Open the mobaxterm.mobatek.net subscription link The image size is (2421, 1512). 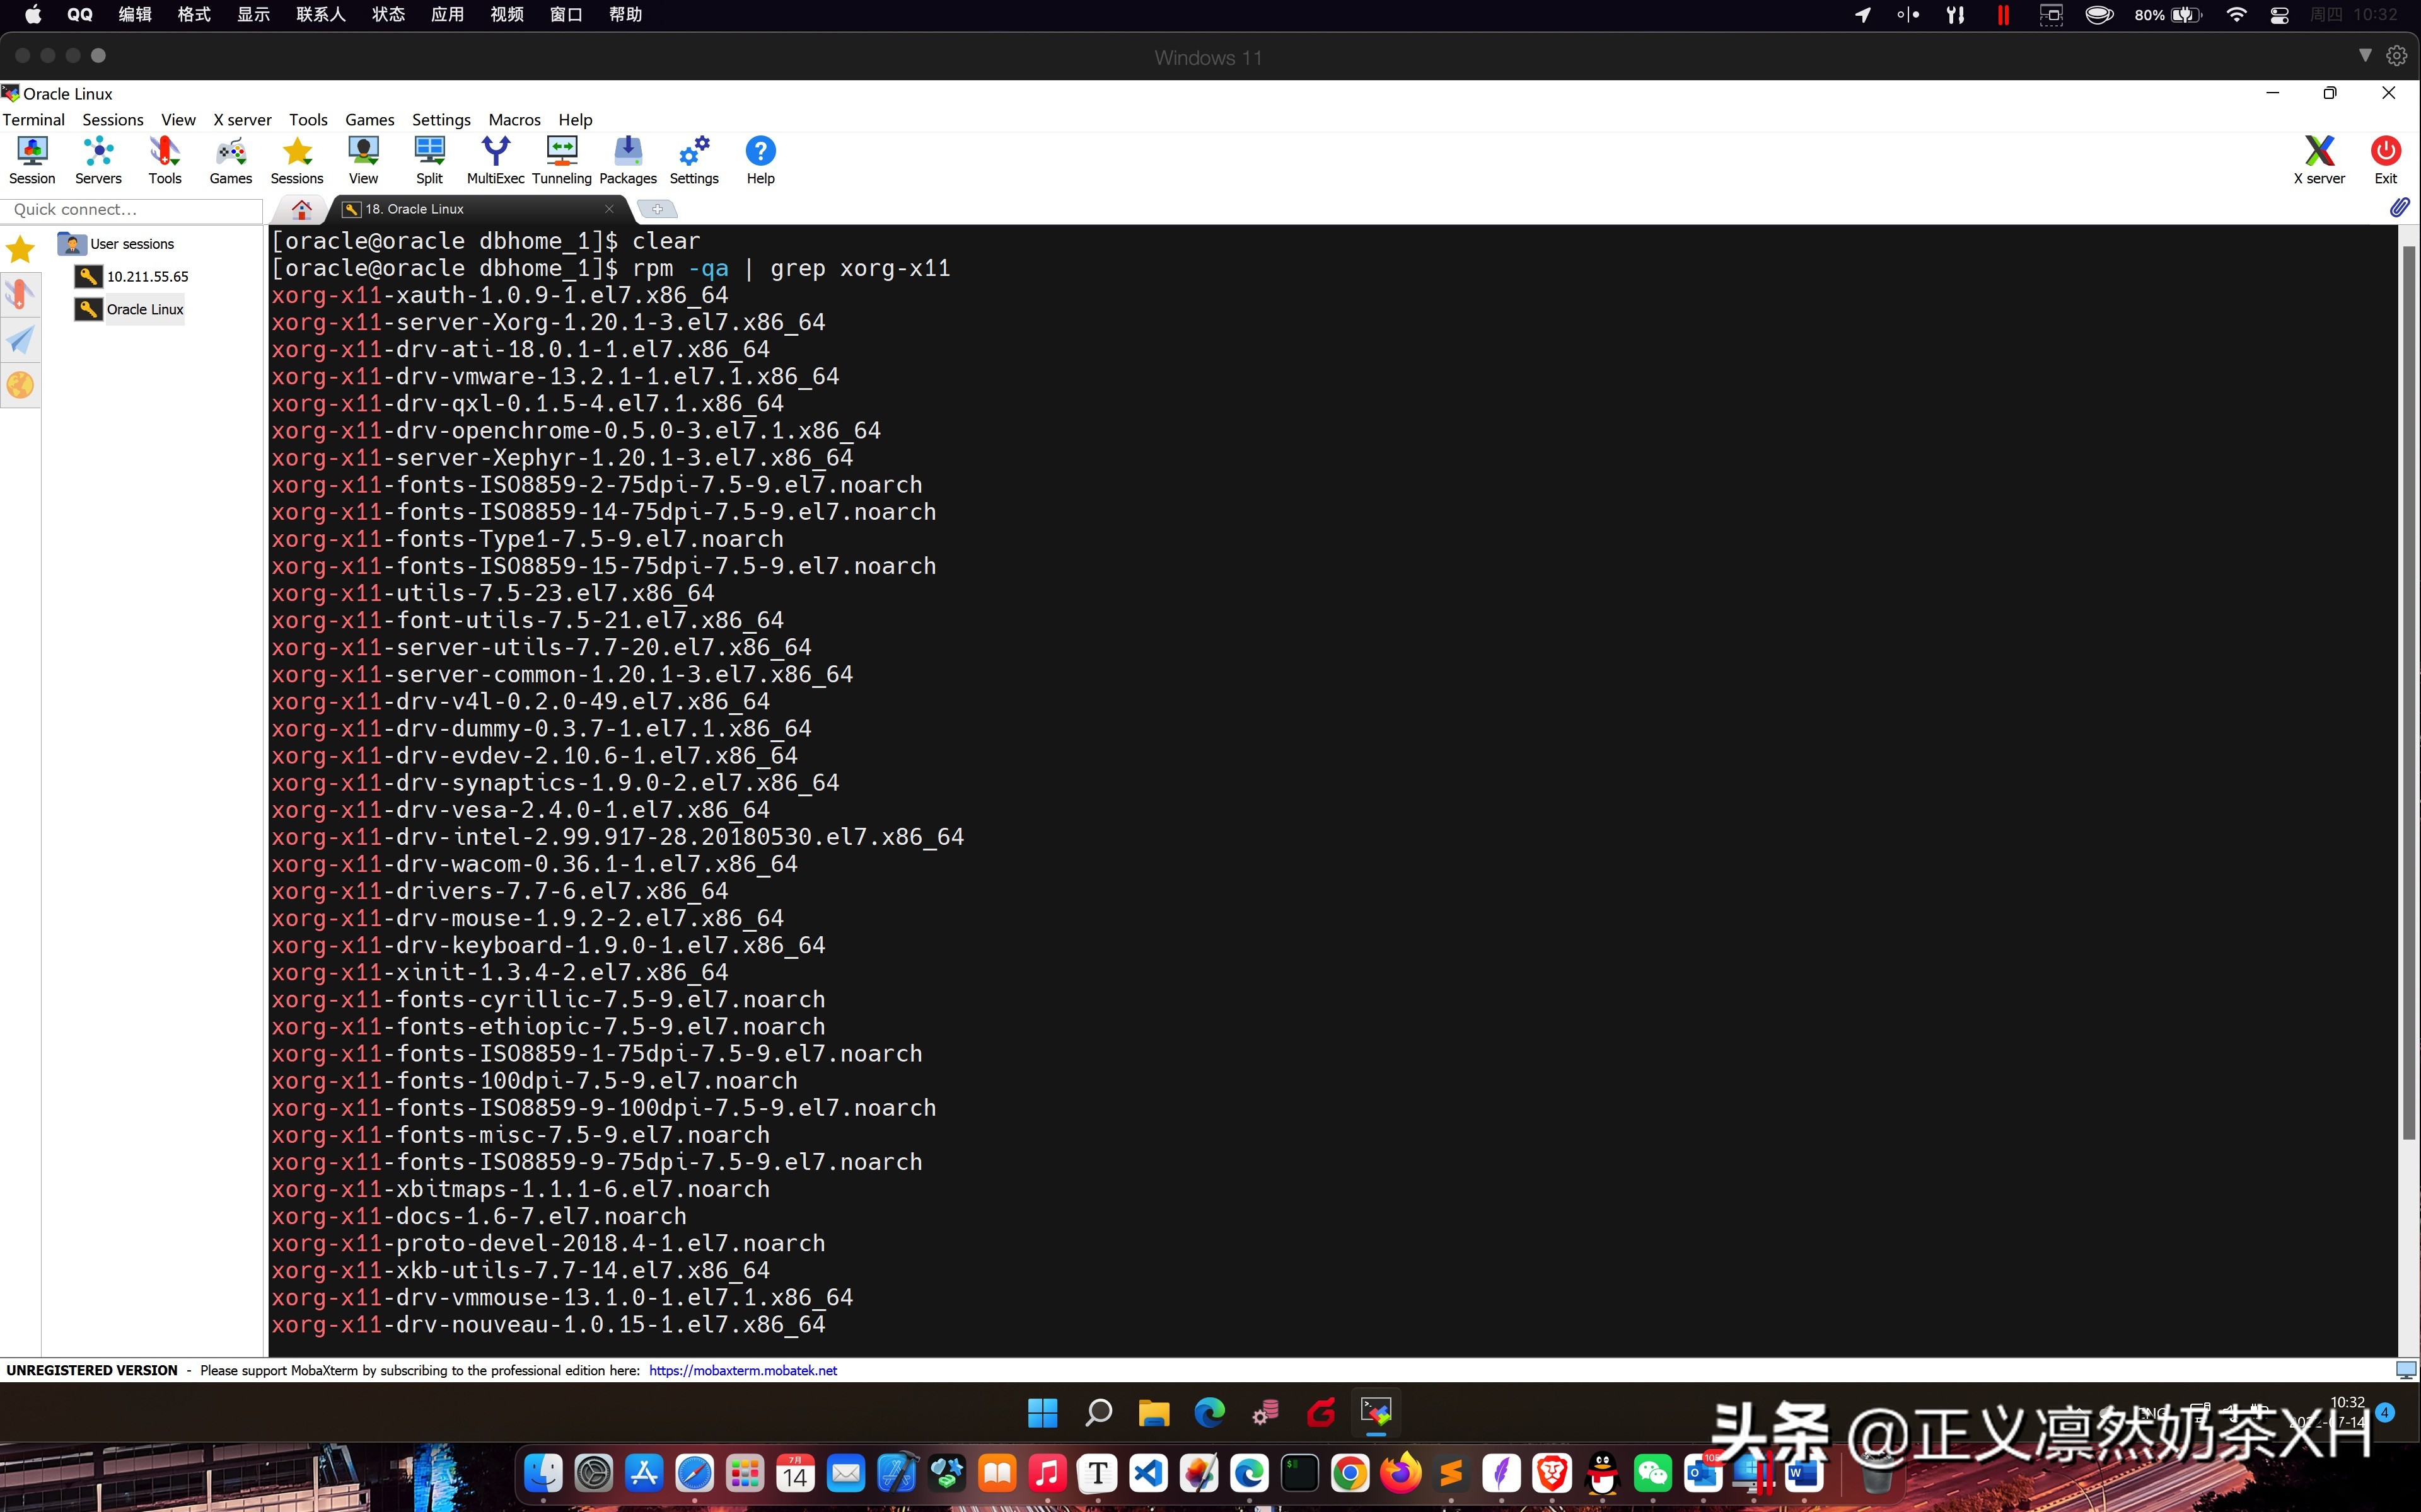742,1370
